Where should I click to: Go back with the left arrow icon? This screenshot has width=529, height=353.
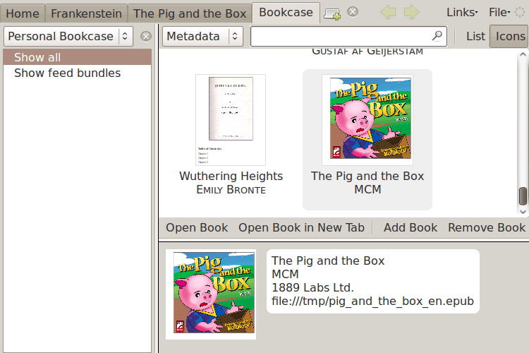[x=388, y=13]
